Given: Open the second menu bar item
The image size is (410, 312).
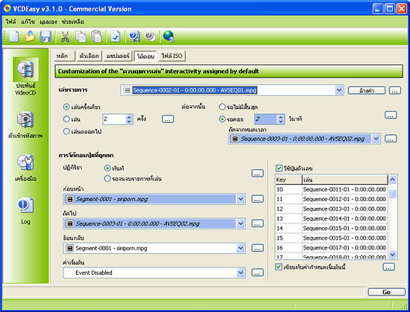Looking at the screenshot, I should 28,22.
